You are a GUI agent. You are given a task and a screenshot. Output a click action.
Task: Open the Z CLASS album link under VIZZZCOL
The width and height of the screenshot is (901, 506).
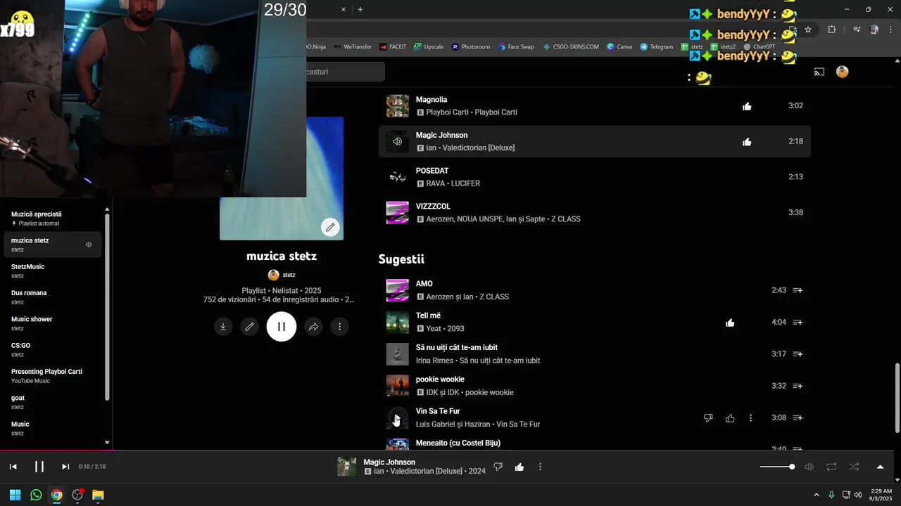pyautogui.click(x=565, y=219)
